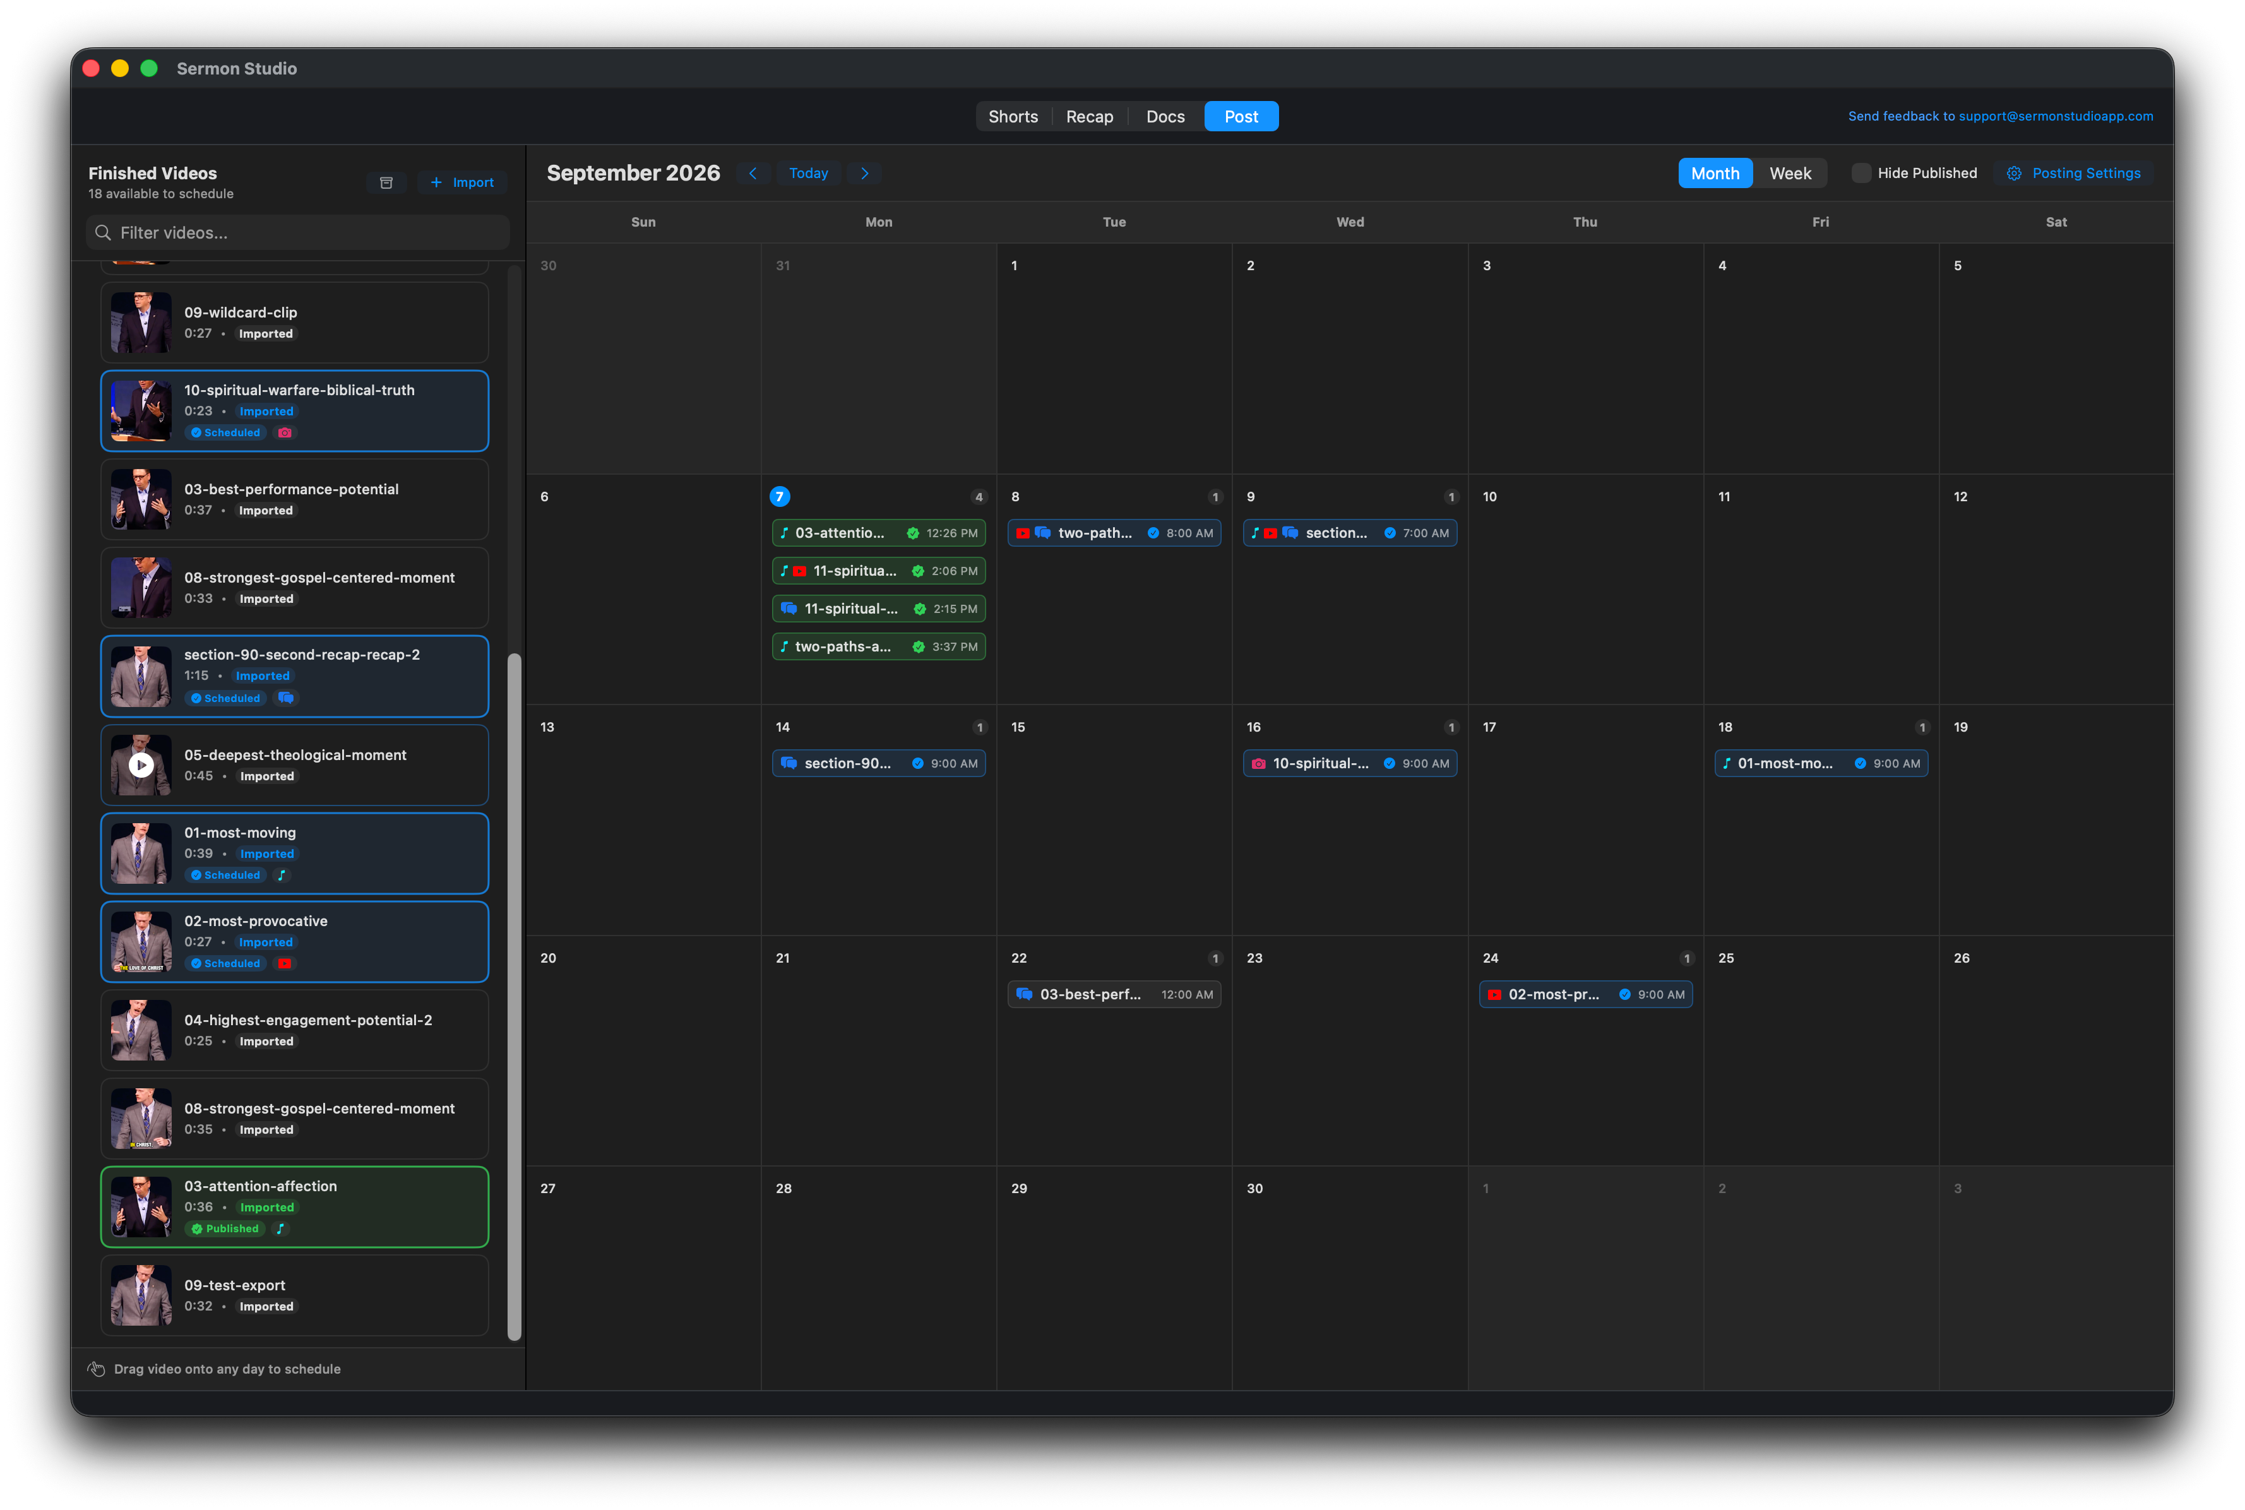
Task: Open the Recap tab
Action: 1089,117
